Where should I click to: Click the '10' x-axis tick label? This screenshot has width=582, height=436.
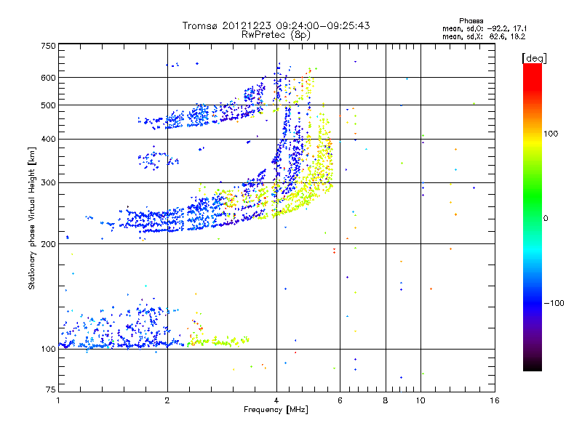point(420,400)
